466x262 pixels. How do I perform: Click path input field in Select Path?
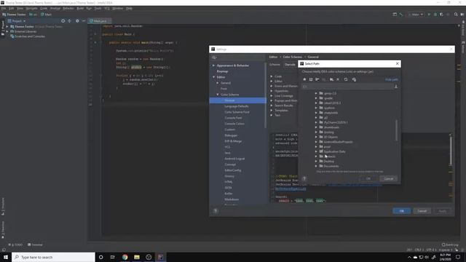[347, 87]
